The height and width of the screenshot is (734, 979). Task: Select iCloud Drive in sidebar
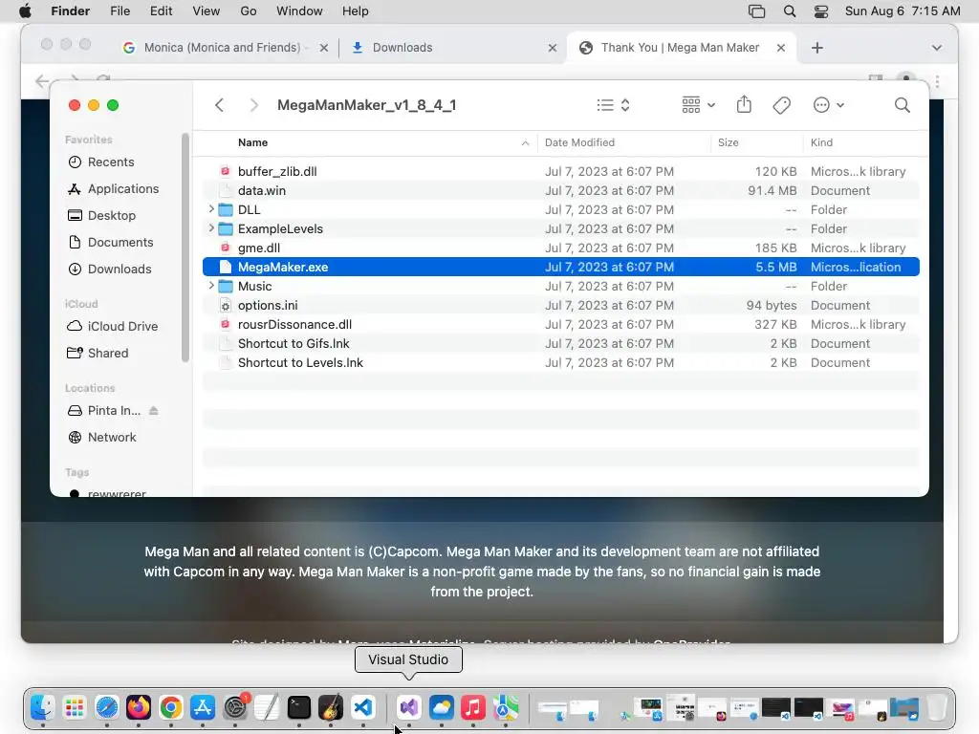coord(113,327)
